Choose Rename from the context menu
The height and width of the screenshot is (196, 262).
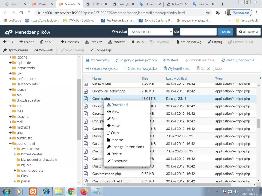coord(115,140)
